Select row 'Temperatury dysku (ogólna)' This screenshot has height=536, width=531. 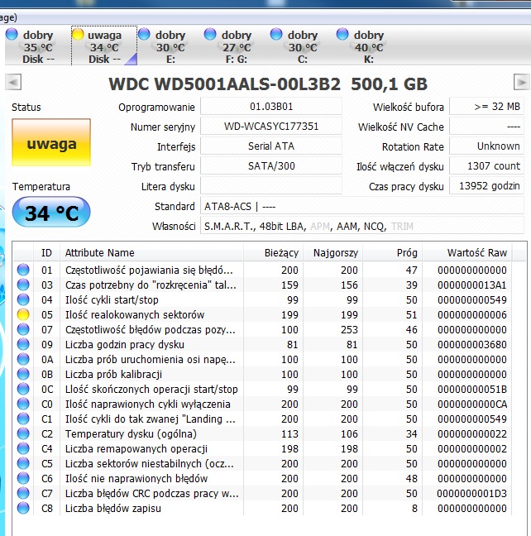(262, 433)
